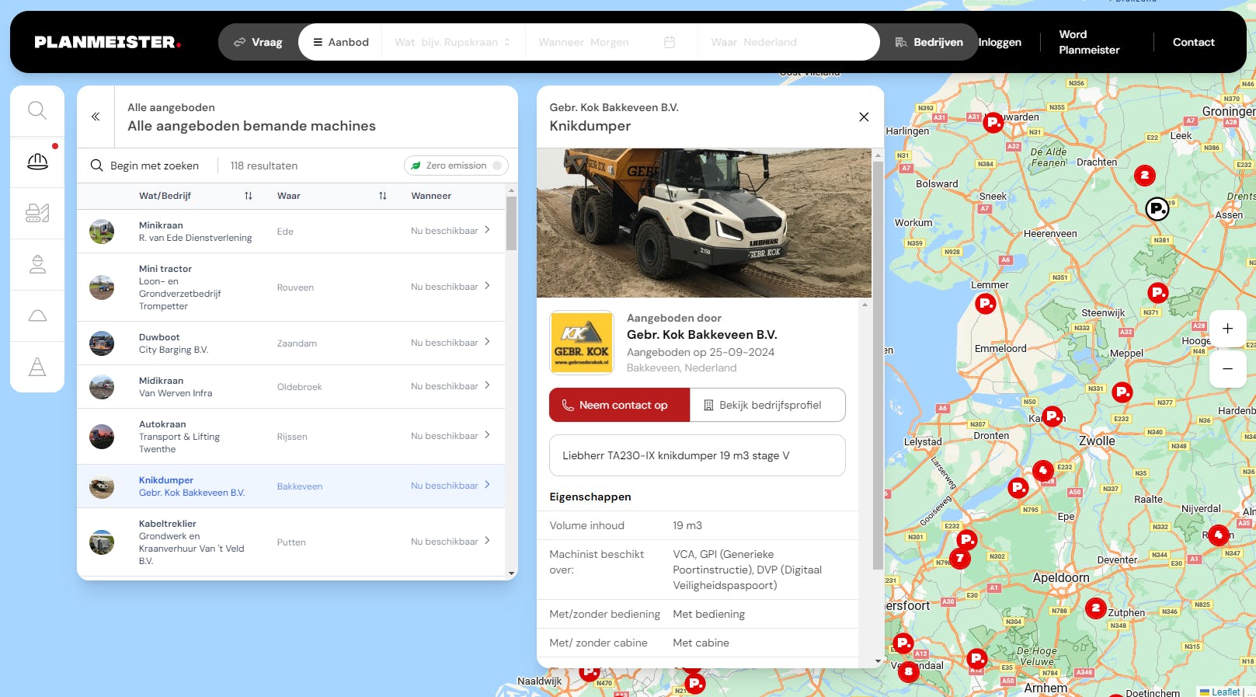Click the list panel scrollbar
This screenshot has height=697, width=1256.
[511, 224]
